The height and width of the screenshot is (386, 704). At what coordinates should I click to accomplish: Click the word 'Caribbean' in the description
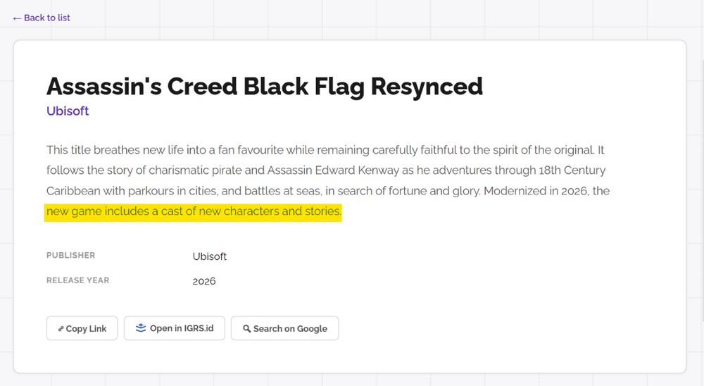[x=75, y=191]
